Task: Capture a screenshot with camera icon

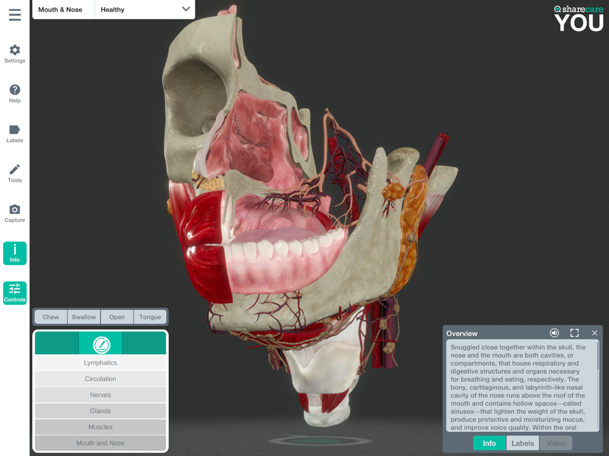Action: (x=15, y=213)
